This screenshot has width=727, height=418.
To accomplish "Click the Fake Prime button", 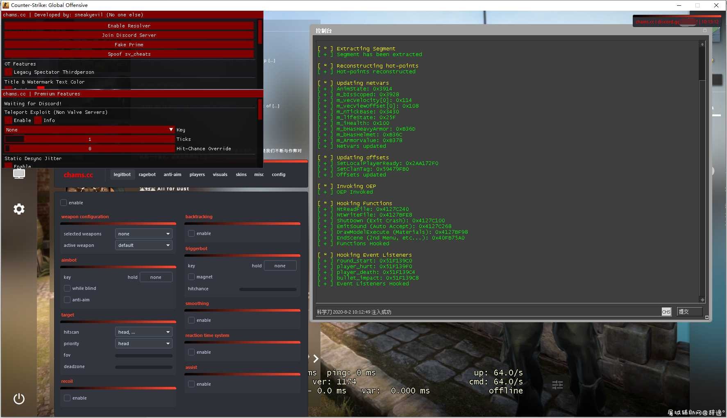I will click(x=129, y=45).
